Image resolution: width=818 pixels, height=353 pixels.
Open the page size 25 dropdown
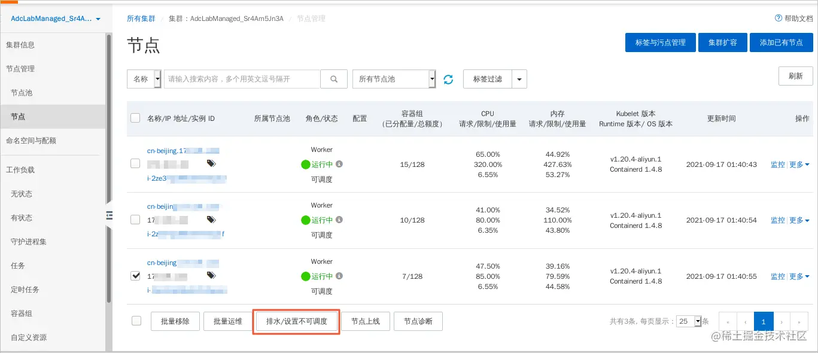pyautogui.click(x=689, y=321)
